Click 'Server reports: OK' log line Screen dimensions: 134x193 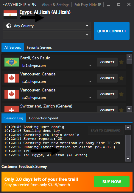[33, 139]
